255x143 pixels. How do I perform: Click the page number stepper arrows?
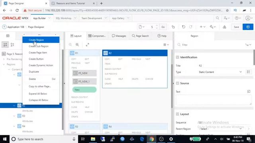(x=157, y=27)
